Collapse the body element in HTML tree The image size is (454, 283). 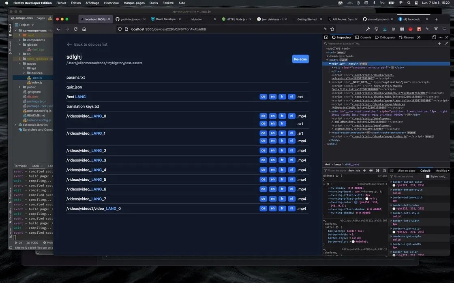pos(328,60)
